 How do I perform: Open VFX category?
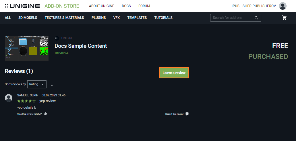tap(117, 18)
